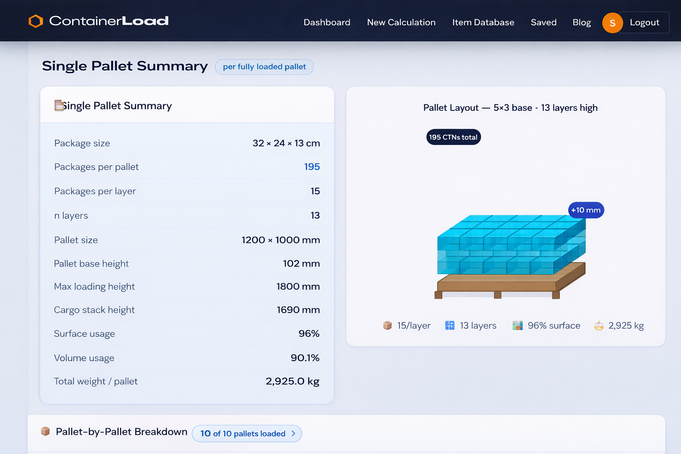Open the user avatar marked S
Image resolution: width=681 pixels, height=454 pixels.
click(612, 23)
